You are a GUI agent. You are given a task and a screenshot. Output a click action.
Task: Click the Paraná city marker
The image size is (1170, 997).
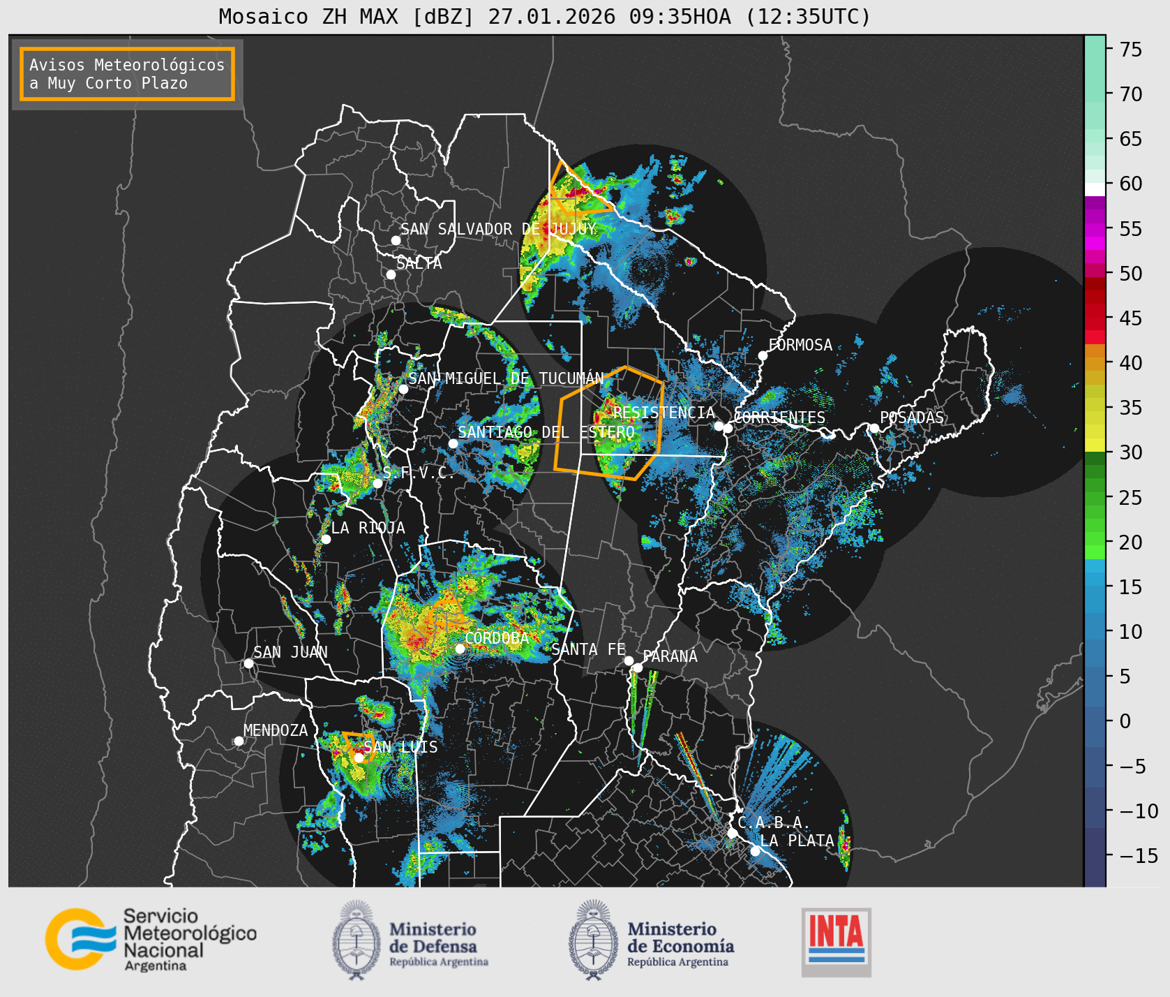coord(638,668)
